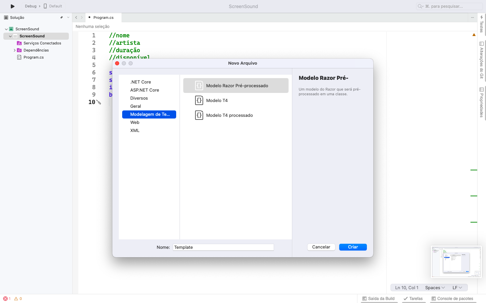This screenshot has width=486, height=303.
Task: Open the Propriedades side panel
Action: [482, 102]
